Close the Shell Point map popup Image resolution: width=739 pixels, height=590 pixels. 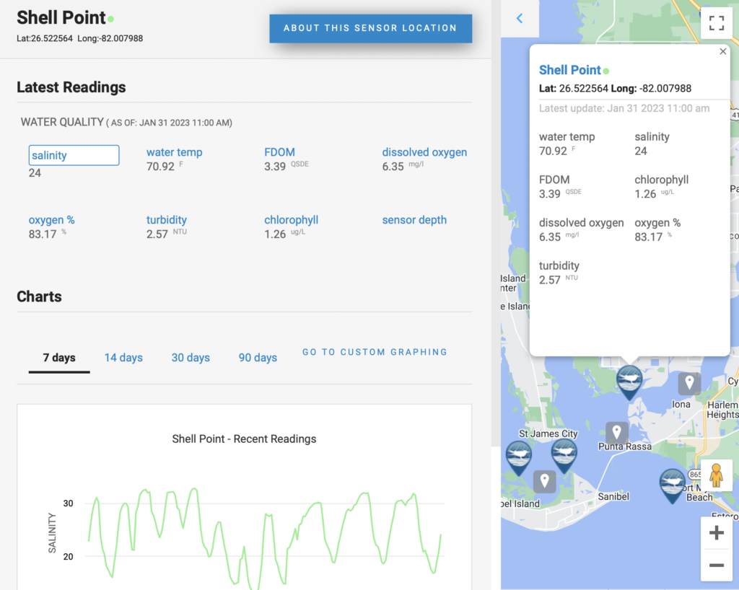[x=722, y=51]
